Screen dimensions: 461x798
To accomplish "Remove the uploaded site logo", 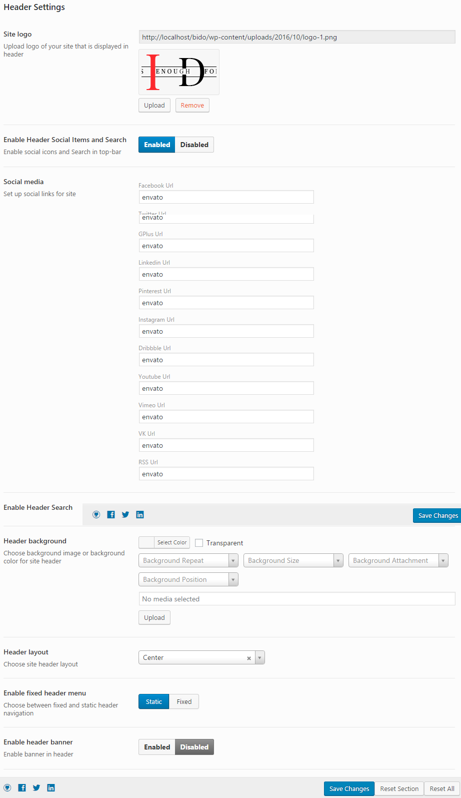I will point(192,106).
